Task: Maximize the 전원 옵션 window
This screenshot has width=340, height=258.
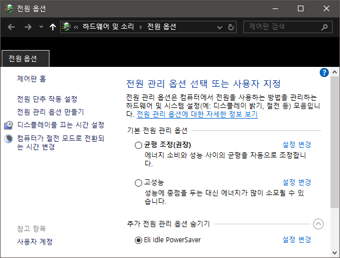Action: tap(301, 8)
